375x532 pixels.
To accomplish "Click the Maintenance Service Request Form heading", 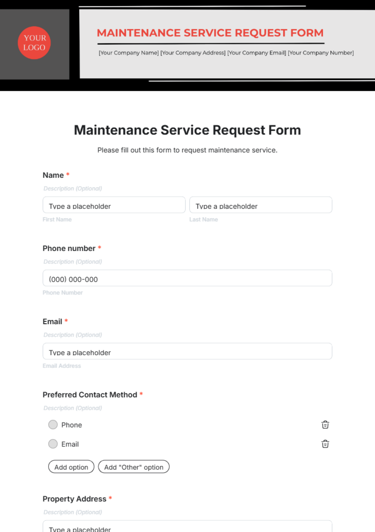I will click(x=187, y=130).
